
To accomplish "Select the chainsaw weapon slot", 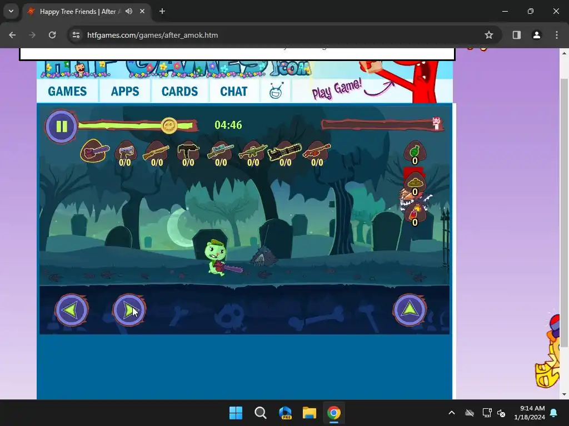I will pos(94,151).
